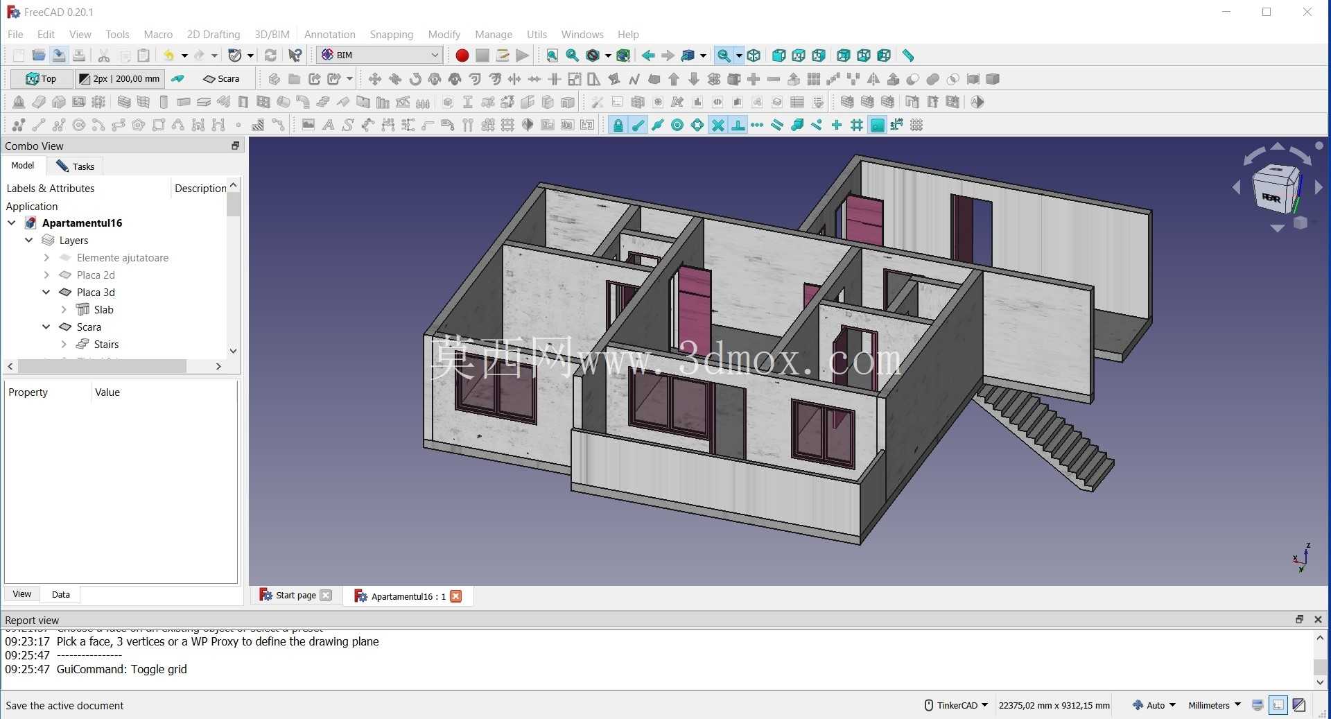This screenshot has width=1331, height=719.
Task: Toggle construction mode
Action: coord(178,79)
